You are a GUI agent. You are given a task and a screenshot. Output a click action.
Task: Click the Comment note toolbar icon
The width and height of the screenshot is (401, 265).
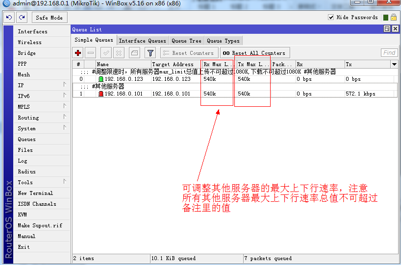[x=134, y=53]
